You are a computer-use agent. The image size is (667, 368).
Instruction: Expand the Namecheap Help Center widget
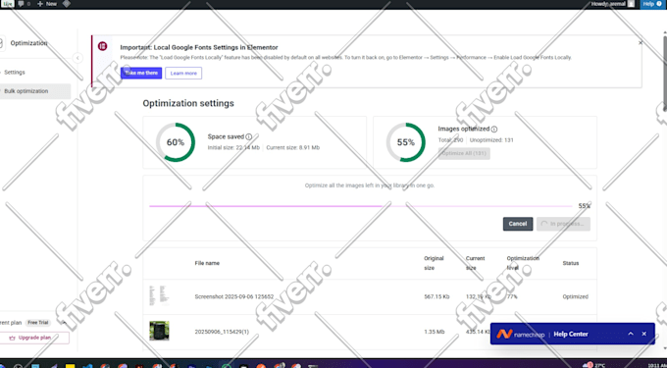(631, 334)
